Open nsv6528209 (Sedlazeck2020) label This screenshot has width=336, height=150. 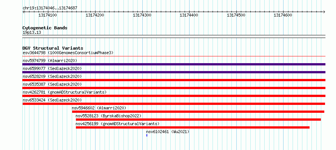(x=52, y=76)
